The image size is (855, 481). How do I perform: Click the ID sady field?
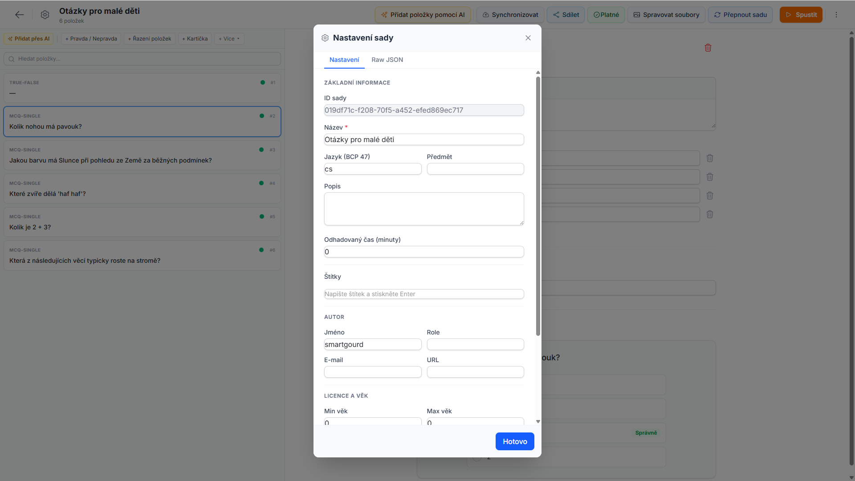point(424,110)
